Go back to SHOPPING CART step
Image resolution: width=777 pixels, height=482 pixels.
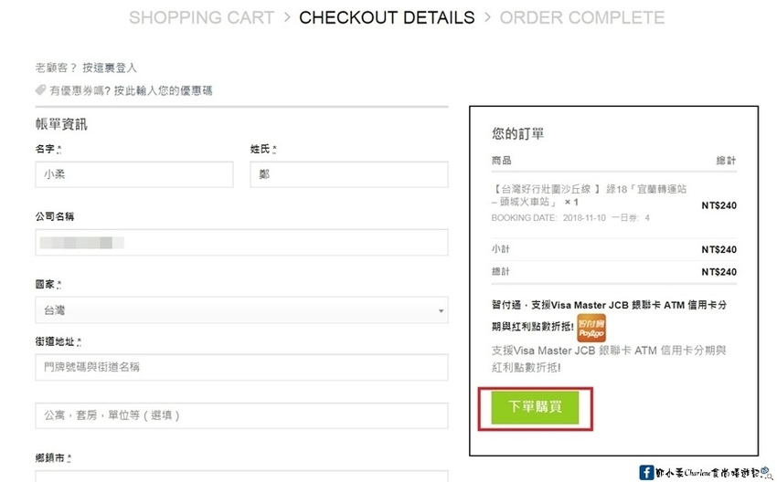point(201,17)
